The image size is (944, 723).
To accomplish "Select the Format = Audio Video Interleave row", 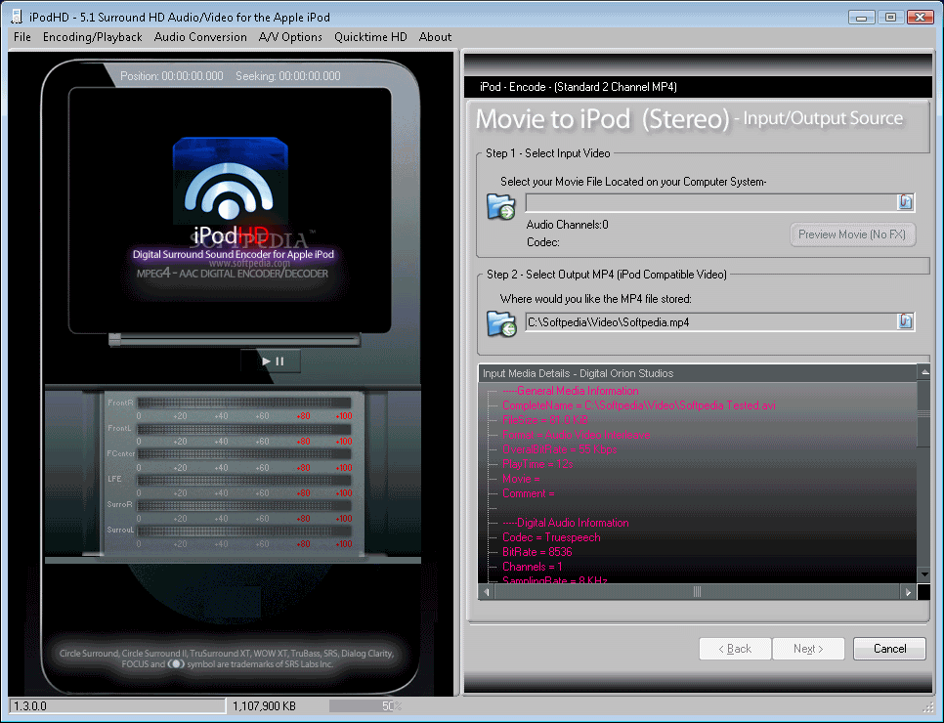I will tap(577, 435).
